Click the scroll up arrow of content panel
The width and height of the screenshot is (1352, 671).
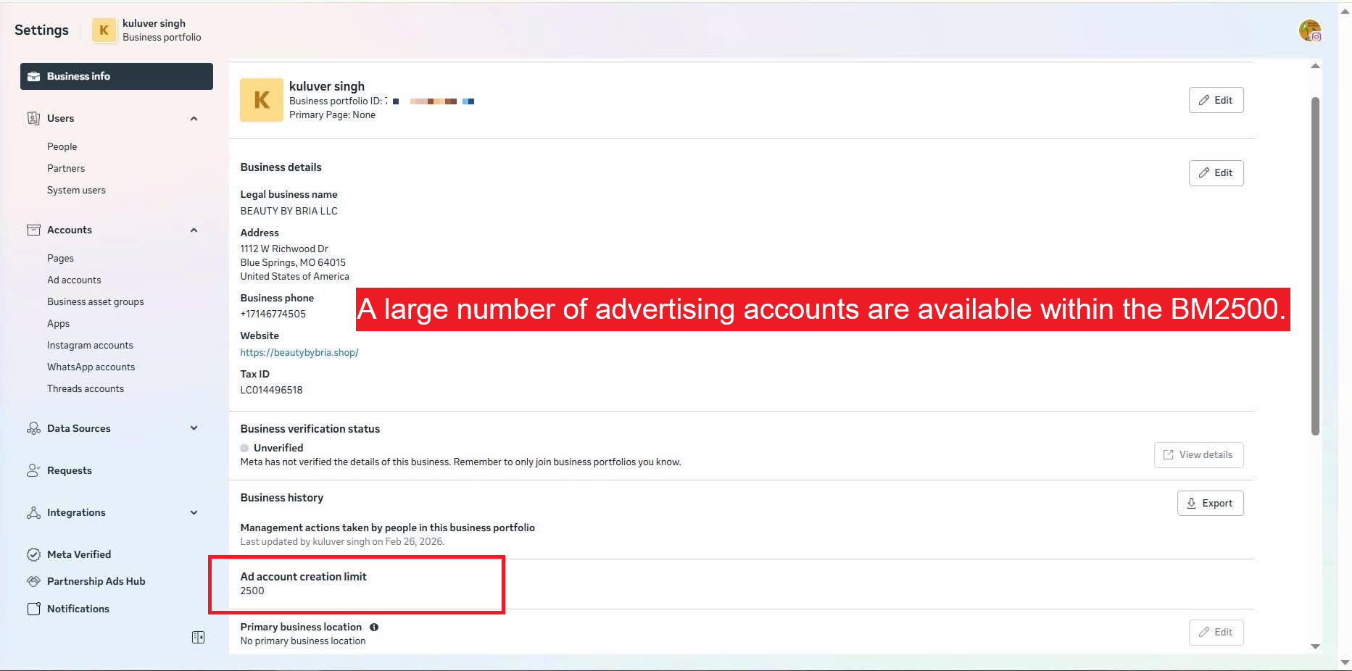[1315, 66]
